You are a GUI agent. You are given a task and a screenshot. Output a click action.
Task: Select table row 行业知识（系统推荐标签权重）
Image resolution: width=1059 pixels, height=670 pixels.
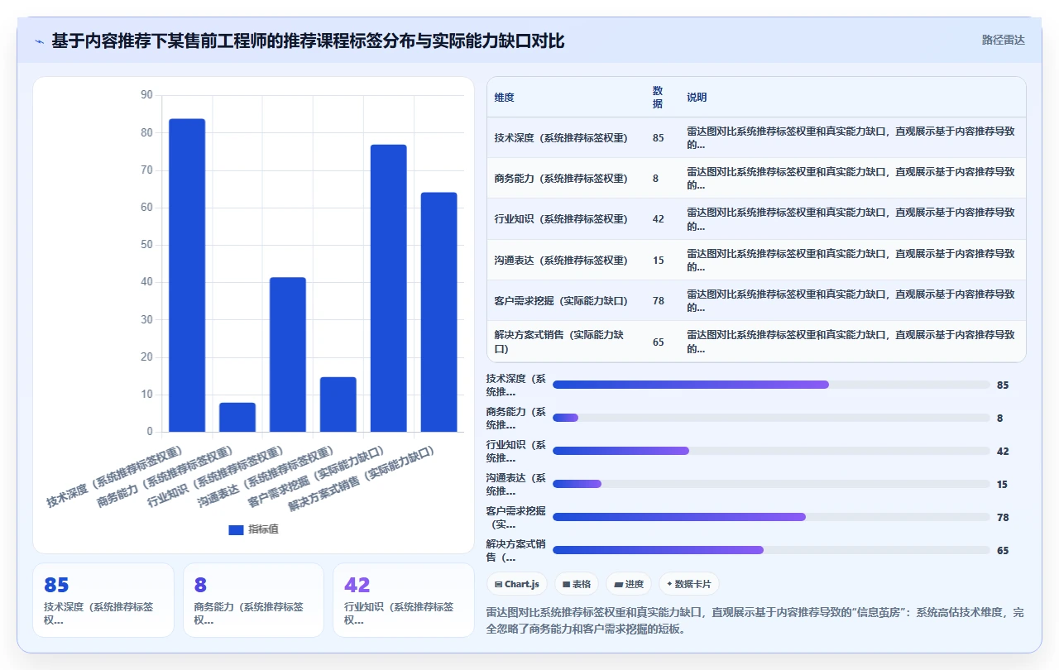pyautogui.click(x=756, y=219)
